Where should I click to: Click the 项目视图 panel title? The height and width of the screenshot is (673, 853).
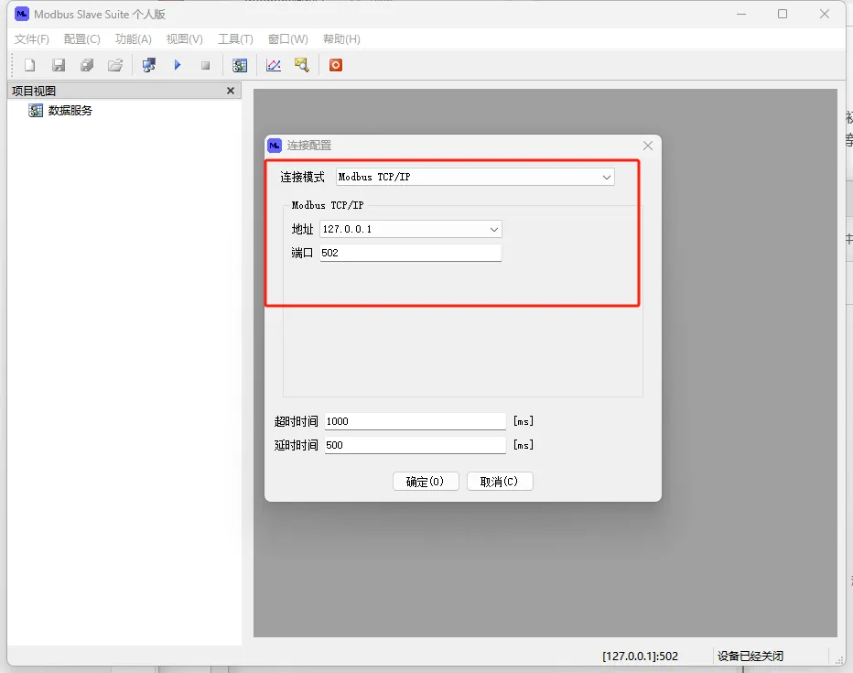(34, 91)
